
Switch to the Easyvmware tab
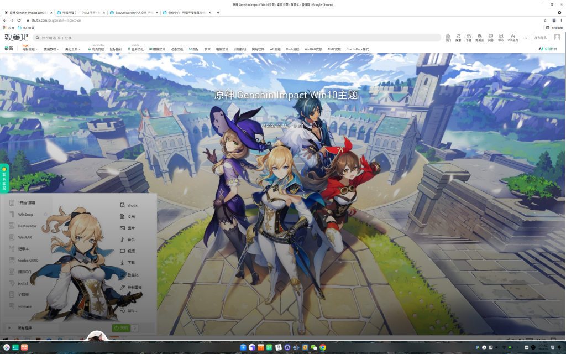pos(134,13)
